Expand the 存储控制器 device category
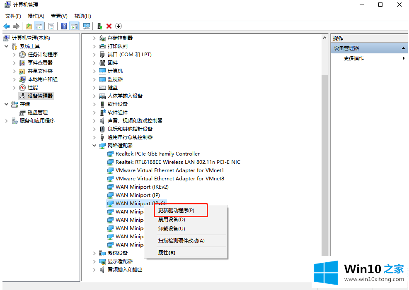Viewport: 409px width, 290px height. 94,38
